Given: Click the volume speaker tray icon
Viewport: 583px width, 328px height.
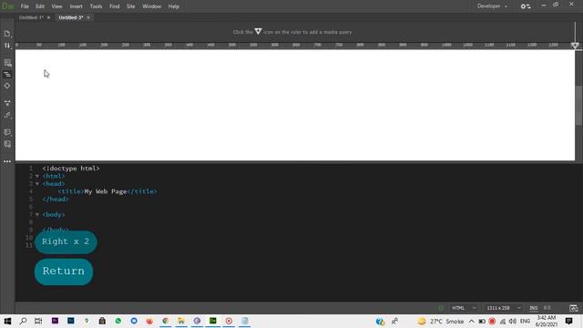Looking at the screenshot, I should (513, 321).
